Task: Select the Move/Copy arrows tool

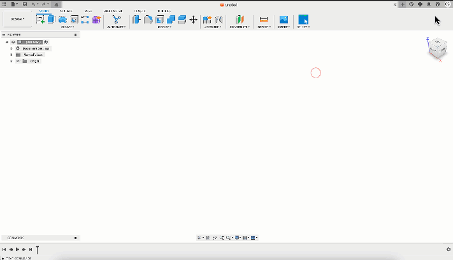Action: [x=193, y=20]
